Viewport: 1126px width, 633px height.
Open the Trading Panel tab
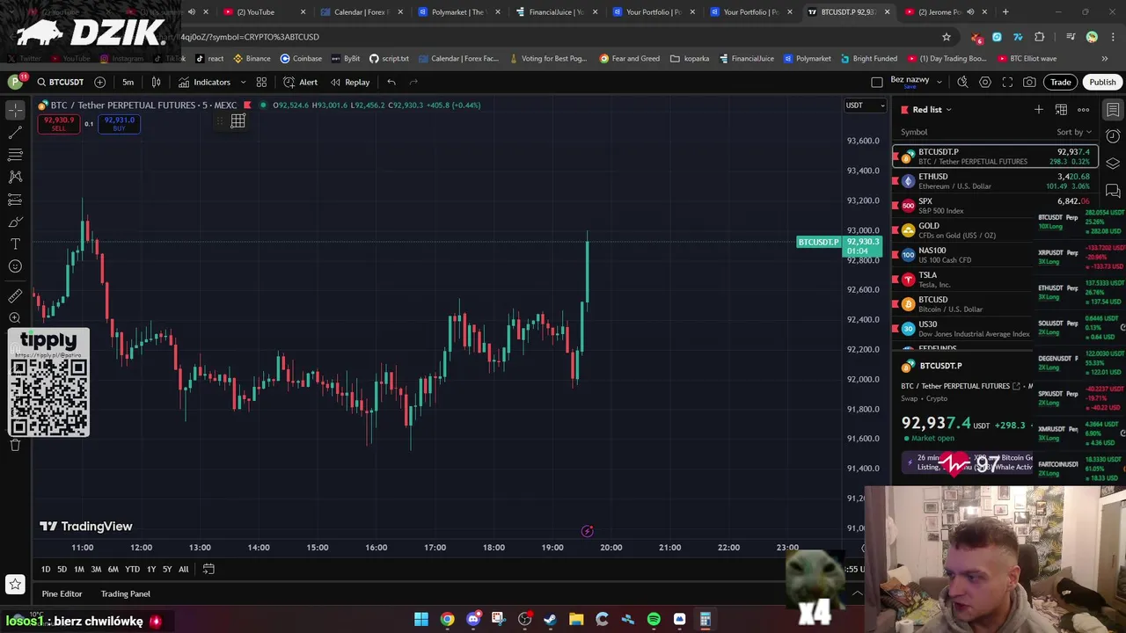click(x=126, y=593)
